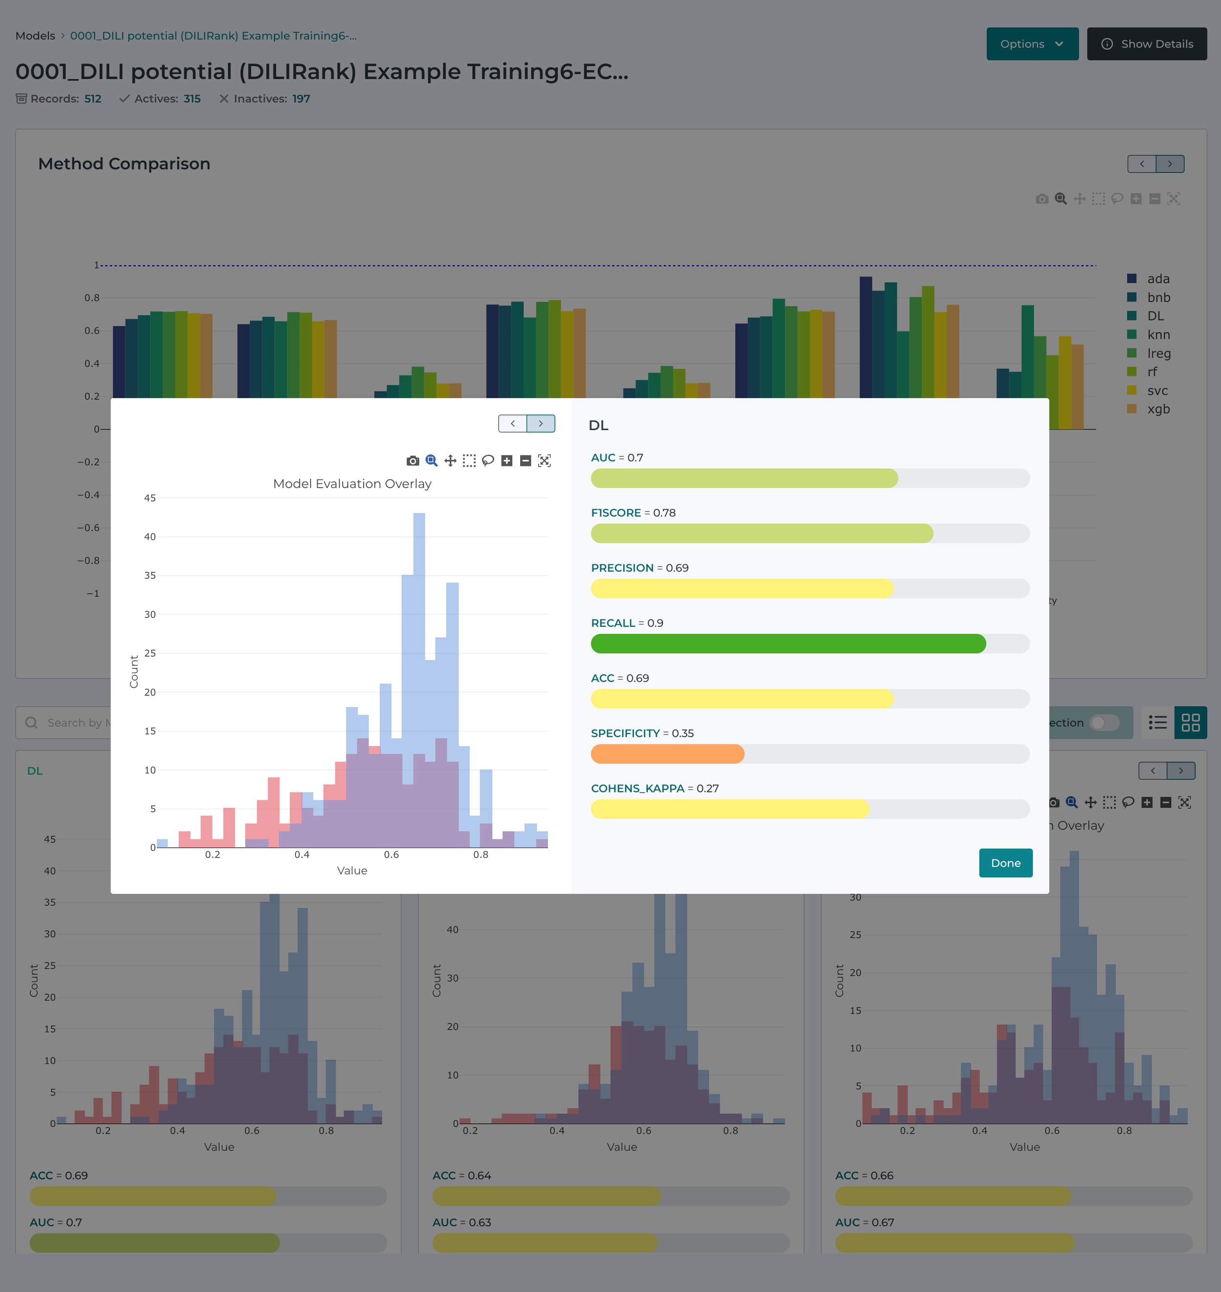
Task: Switch to list view
Action: [x=1158, y=723]
